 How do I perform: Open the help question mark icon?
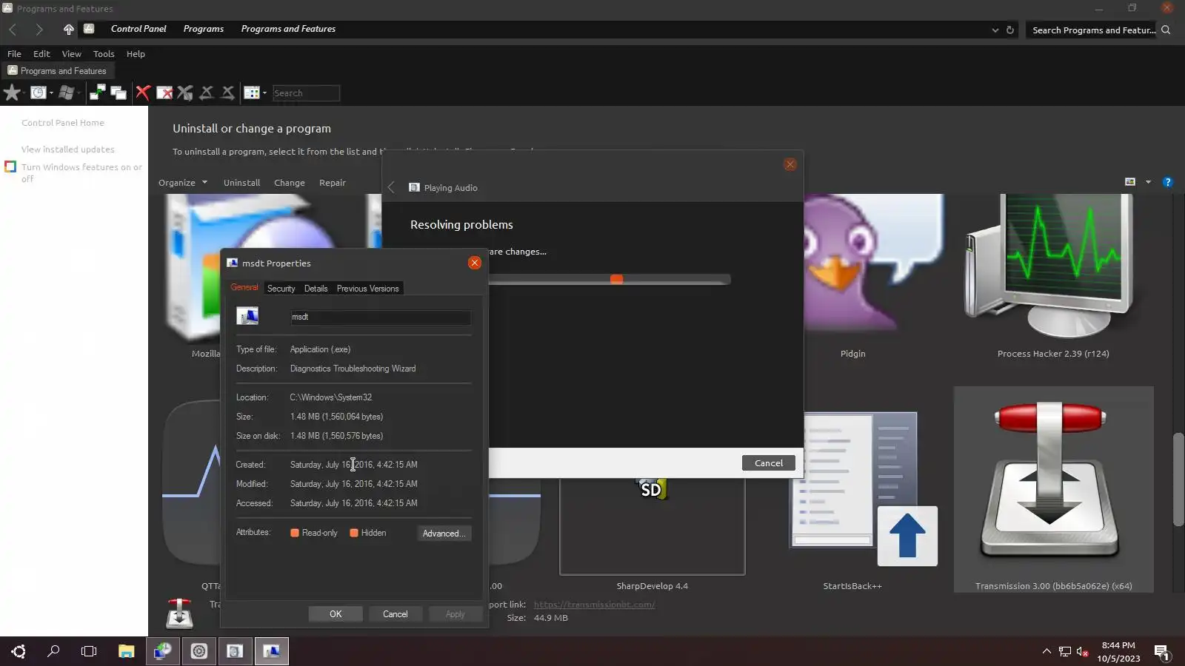point(1168,182)
